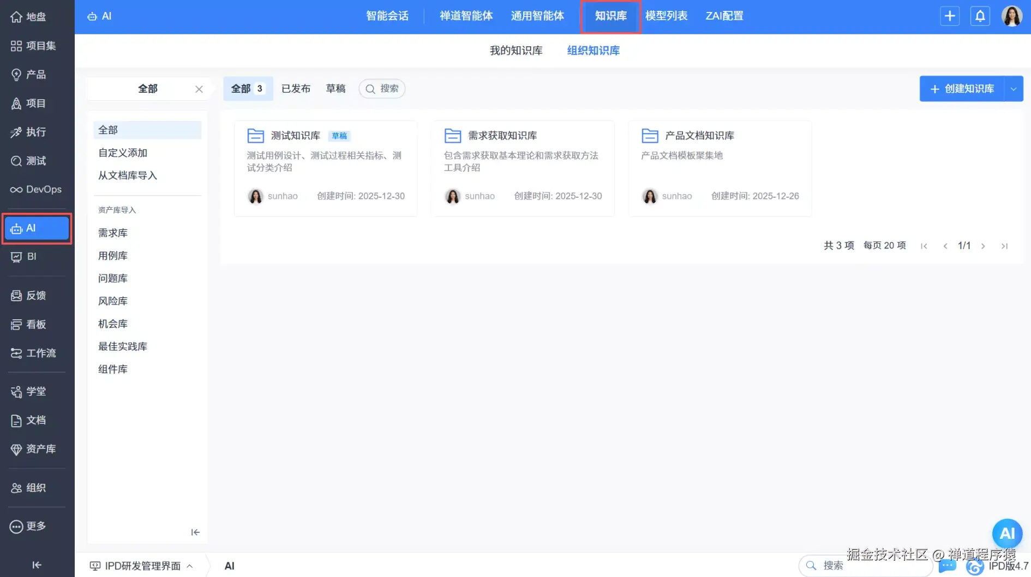Viewport: 1031px width, 577px height.
Task: Show 全部 3 knowledge bases filter
Action: tap(248, 89)
